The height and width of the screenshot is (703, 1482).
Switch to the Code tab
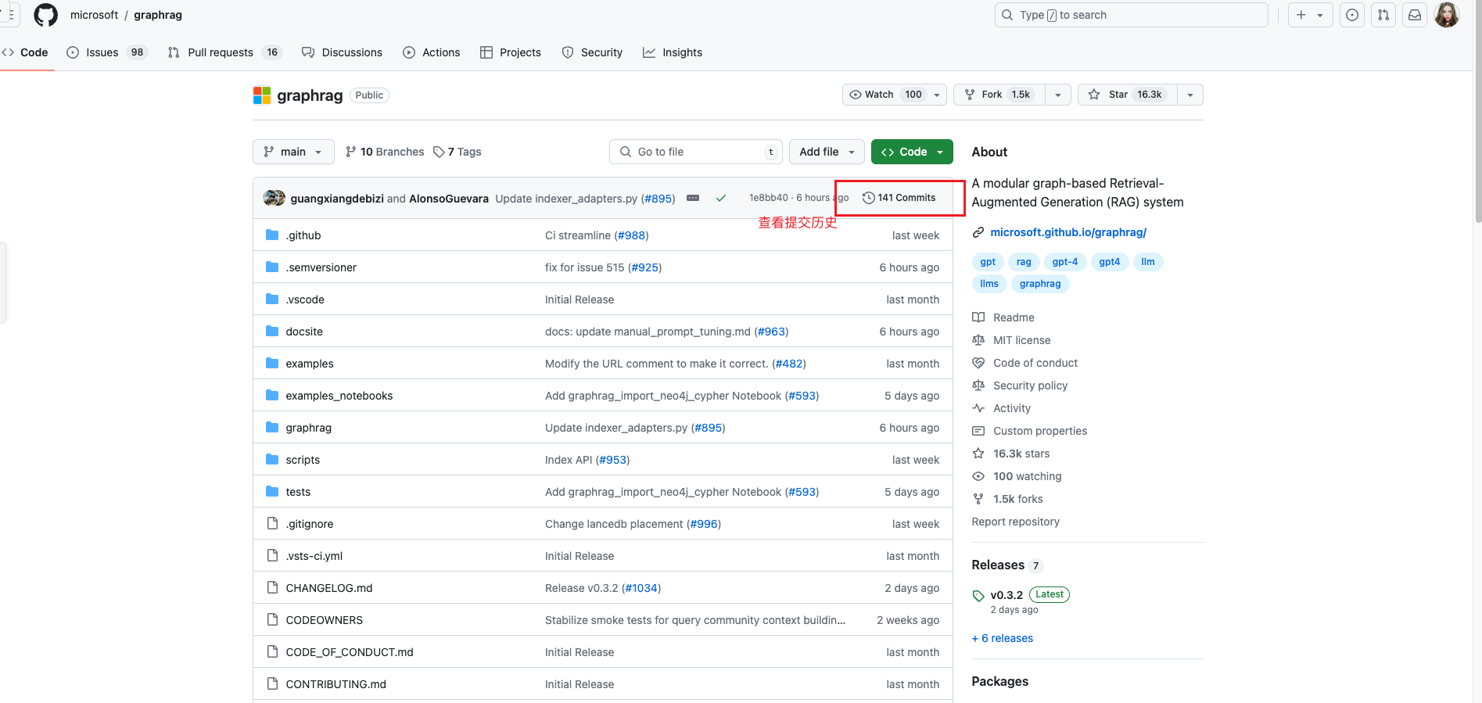point(26,52)
